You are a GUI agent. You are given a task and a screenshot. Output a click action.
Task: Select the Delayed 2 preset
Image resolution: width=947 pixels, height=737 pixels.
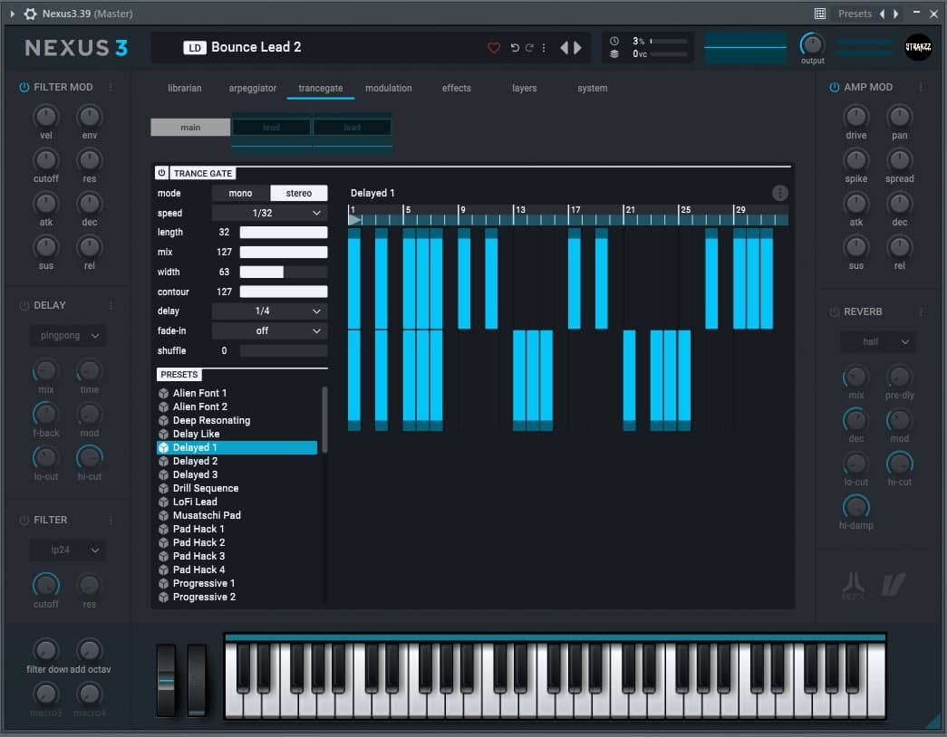237,461
